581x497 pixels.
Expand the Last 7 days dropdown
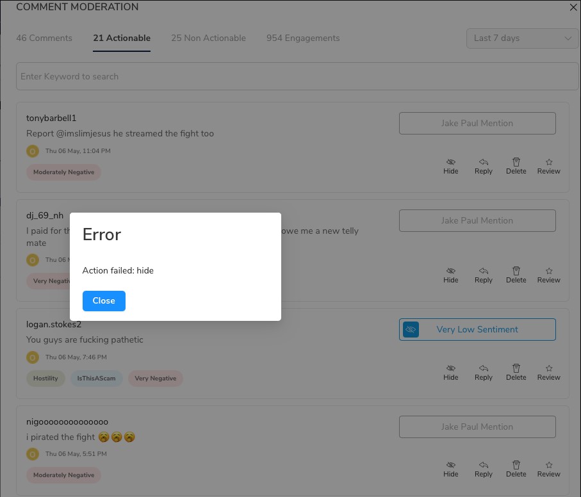click(x=522, y=38)
